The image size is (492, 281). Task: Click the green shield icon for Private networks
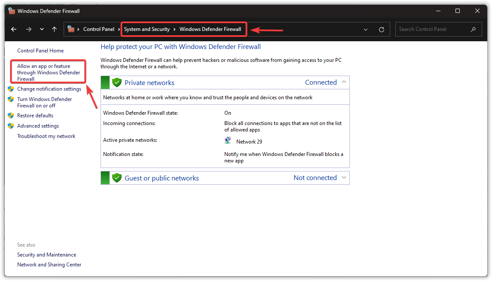pos(117,82)
